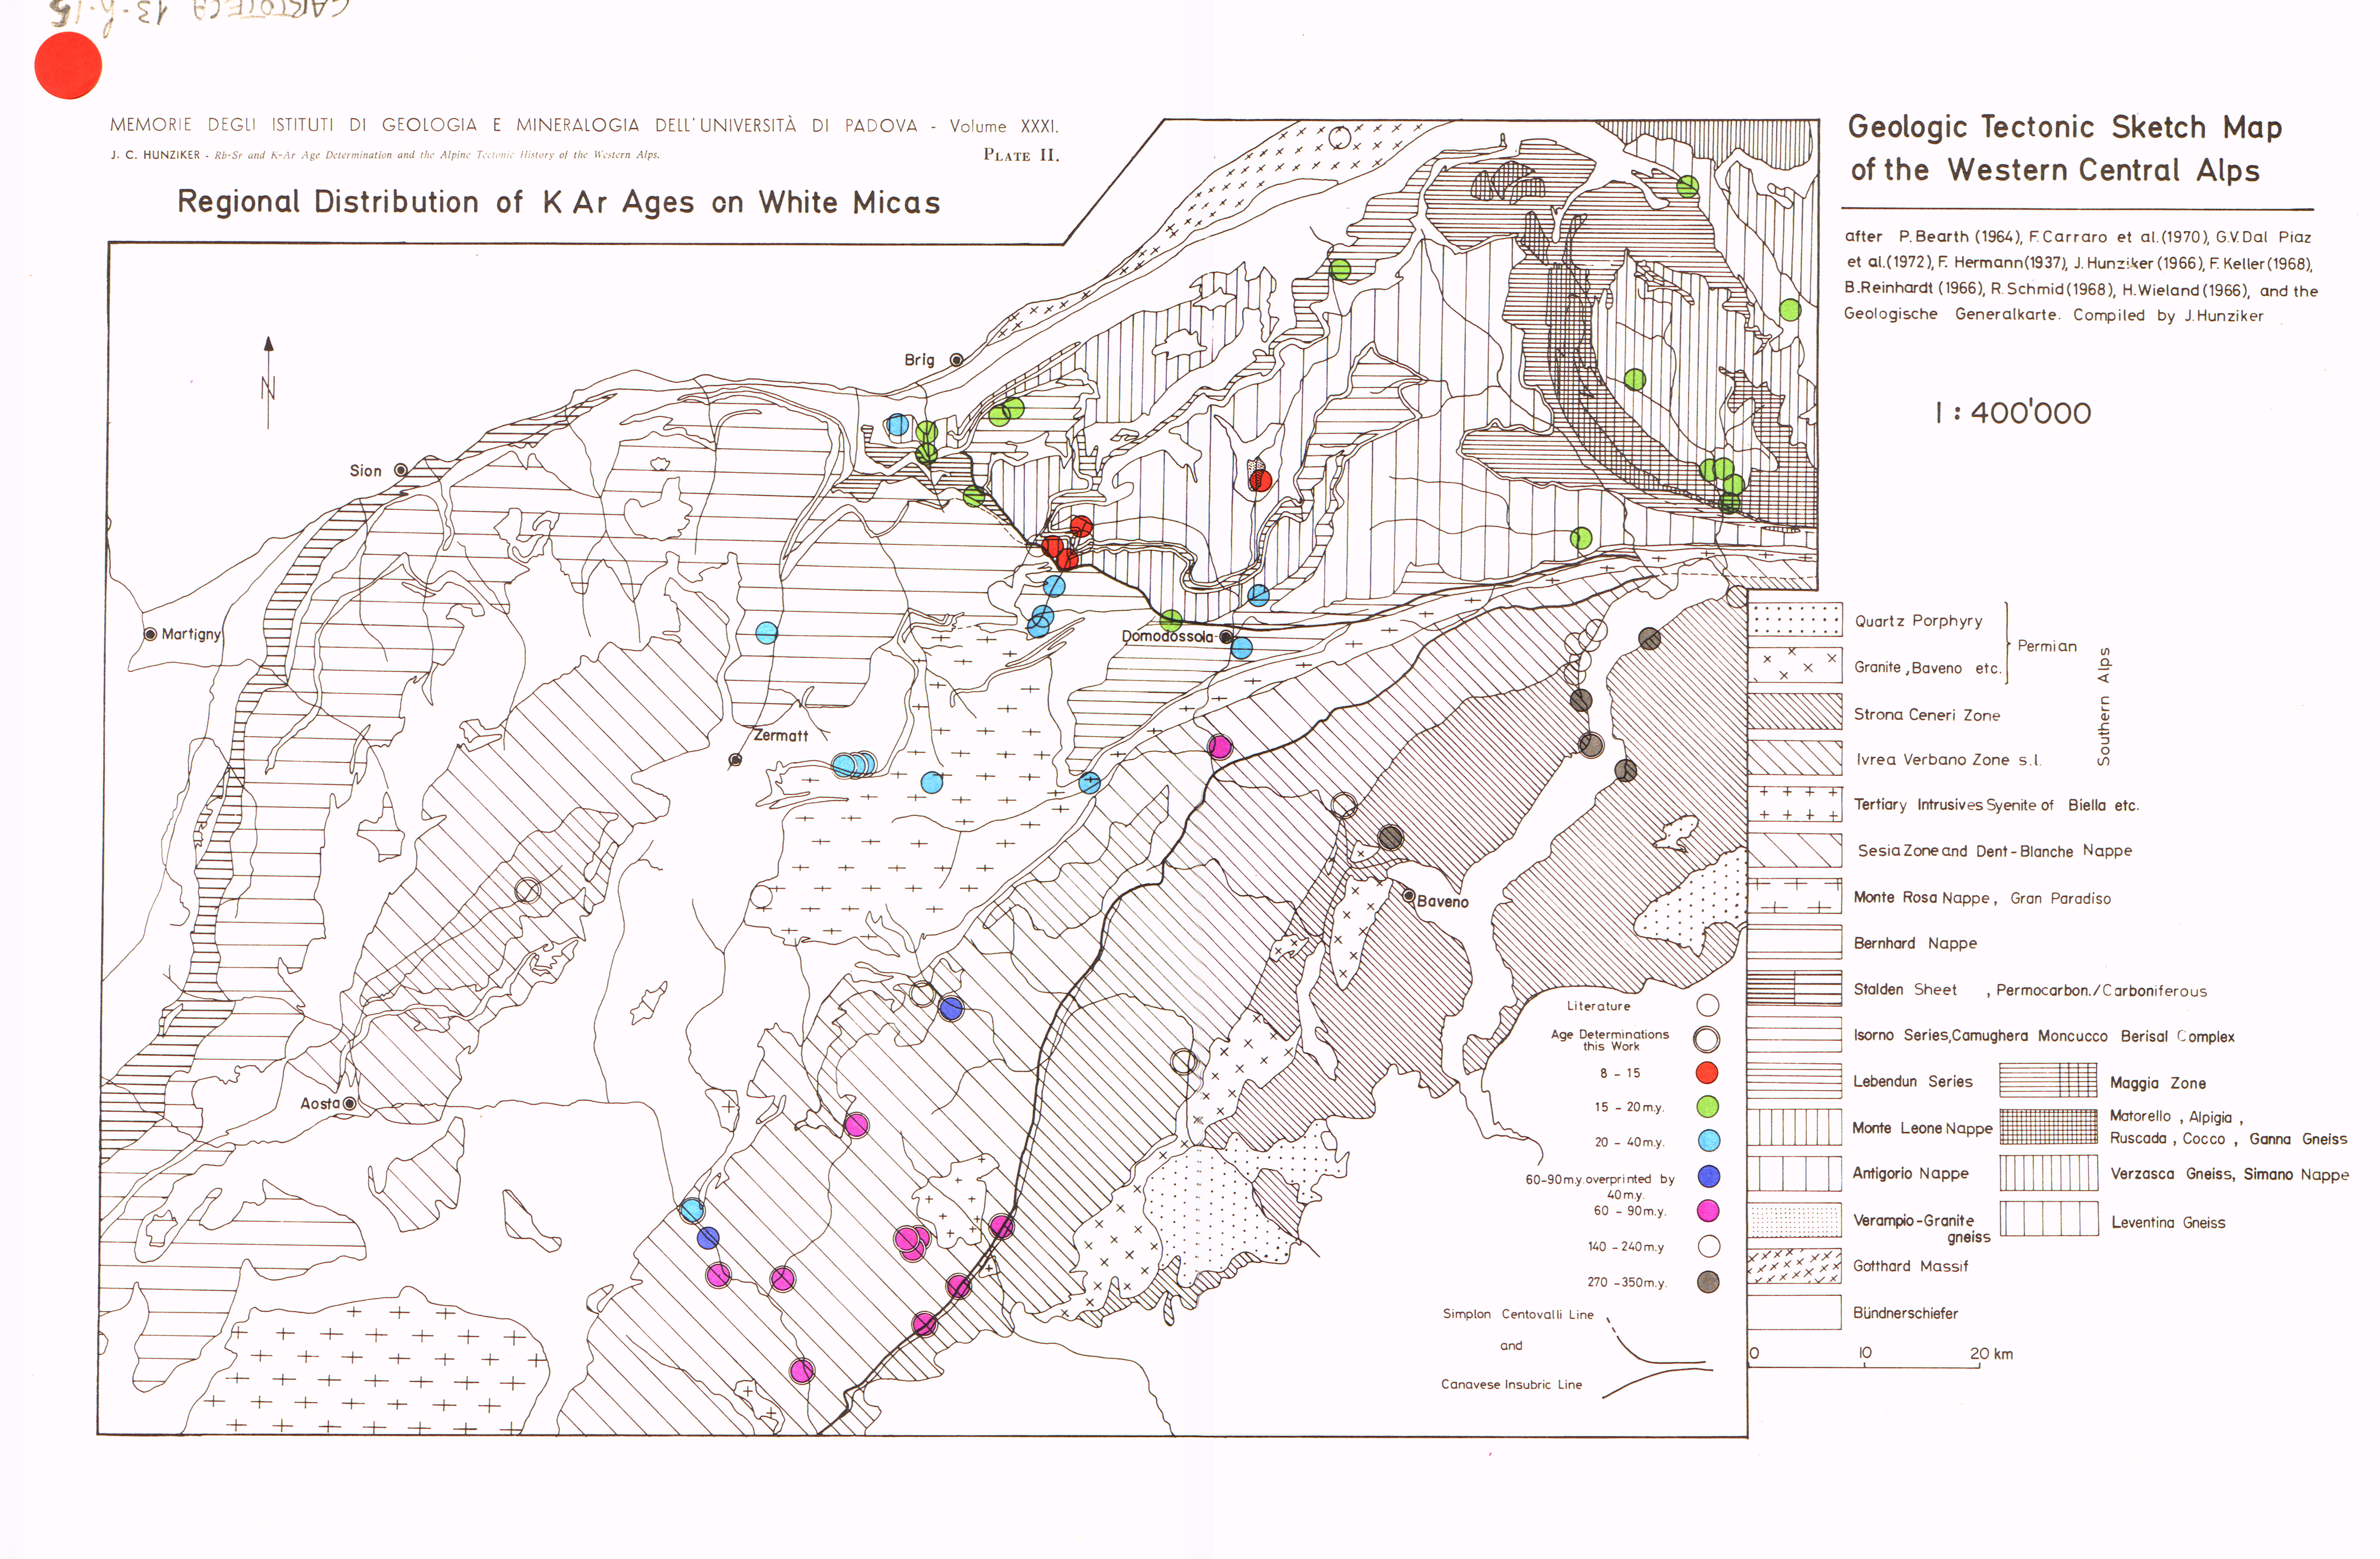The height and width of the screenshot is (1559, 2380).
Task: Click the 'Regional Distribution of K Ar Ages' title
Action: pos(558,202)
